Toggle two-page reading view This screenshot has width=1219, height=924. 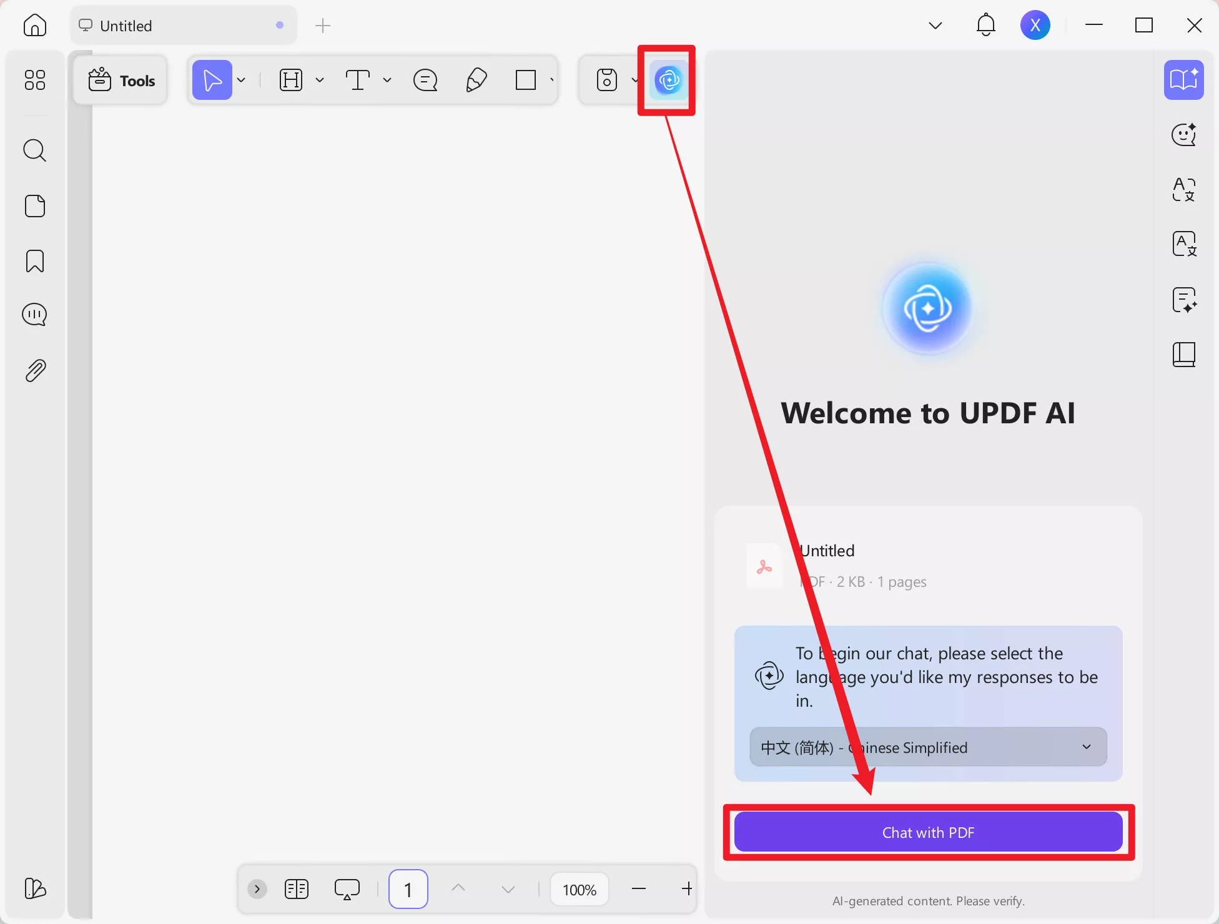pyautogui.click(x=297, y=888)
